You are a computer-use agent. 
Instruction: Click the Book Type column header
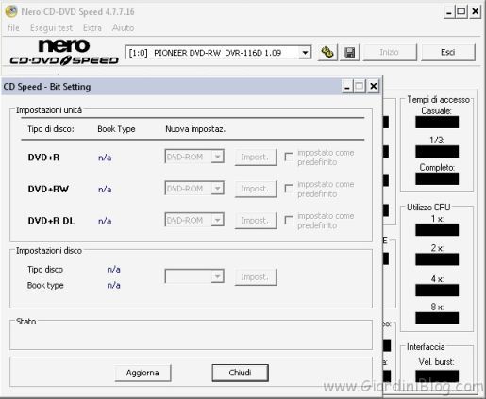click(x=116, y=129)
